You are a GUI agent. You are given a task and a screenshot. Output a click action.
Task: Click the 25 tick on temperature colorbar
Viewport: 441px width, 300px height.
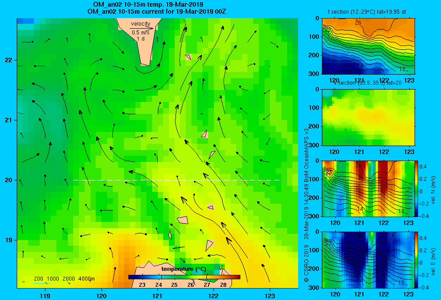(174, 285)
